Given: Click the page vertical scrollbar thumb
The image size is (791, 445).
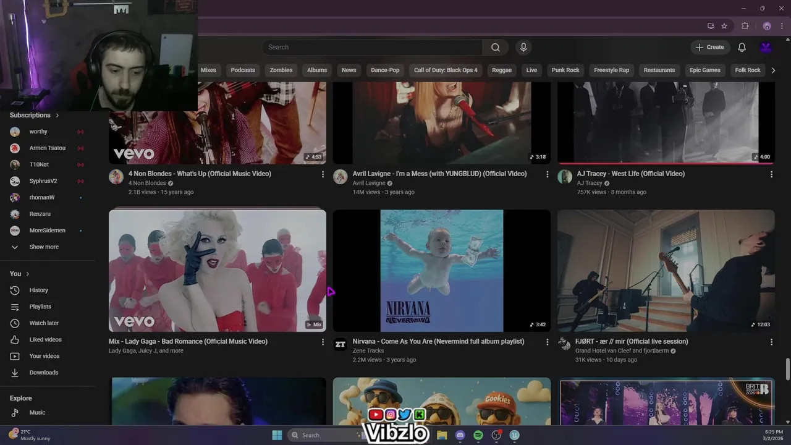Looking at the screenshot, I should coord(787,370).
